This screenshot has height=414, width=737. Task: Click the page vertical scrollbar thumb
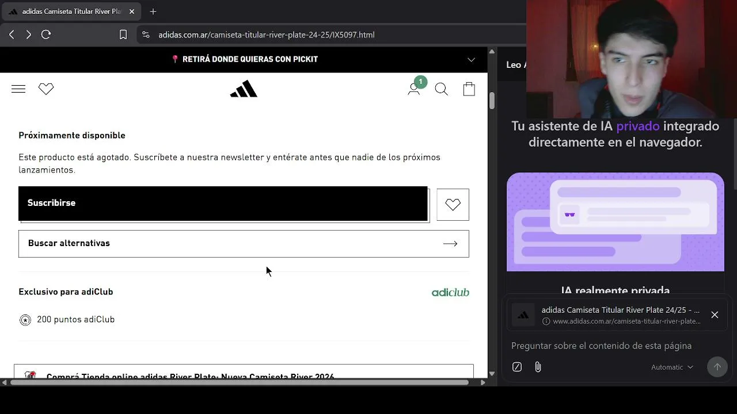coord(492,99)
